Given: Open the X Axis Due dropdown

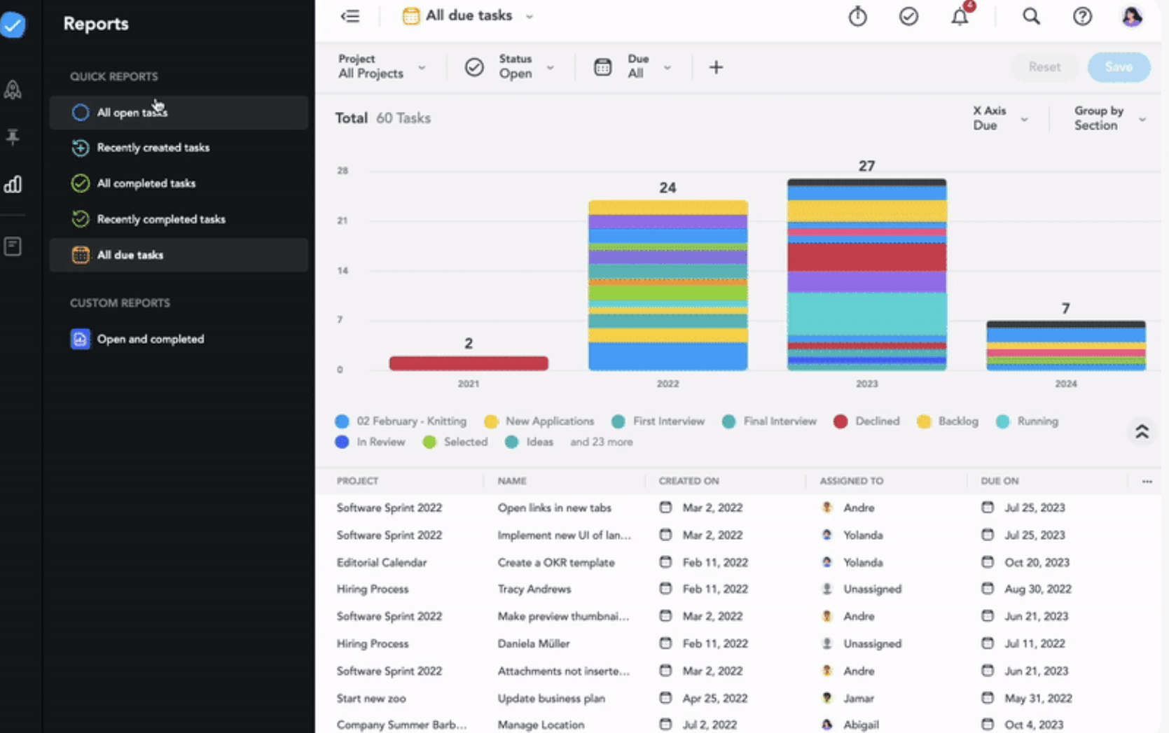Looking at the screenshot, I should click(1000, 118).
